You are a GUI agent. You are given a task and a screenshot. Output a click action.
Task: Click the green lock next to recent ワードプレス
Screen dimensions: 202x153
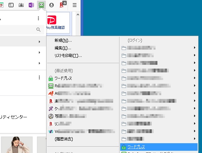point(51,78)
